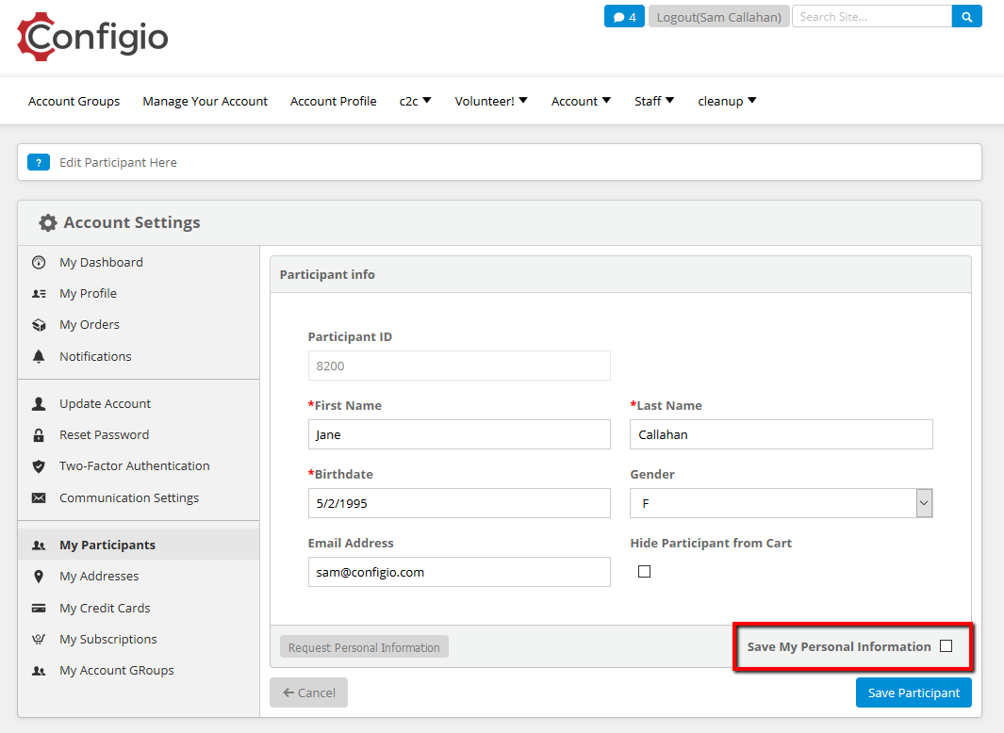Open the Gender dropdown
Image resolution: width=1004 pixels, height=733 pixels.
(x=782, y=503)
